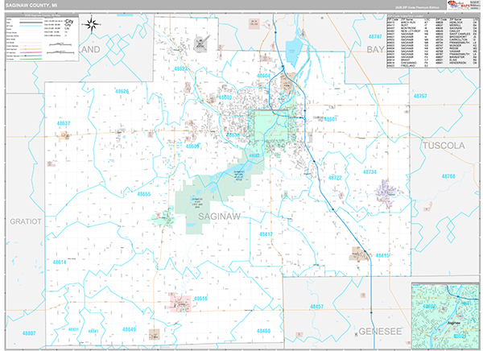Select the GENESEE county label

[x=375, y=331]
